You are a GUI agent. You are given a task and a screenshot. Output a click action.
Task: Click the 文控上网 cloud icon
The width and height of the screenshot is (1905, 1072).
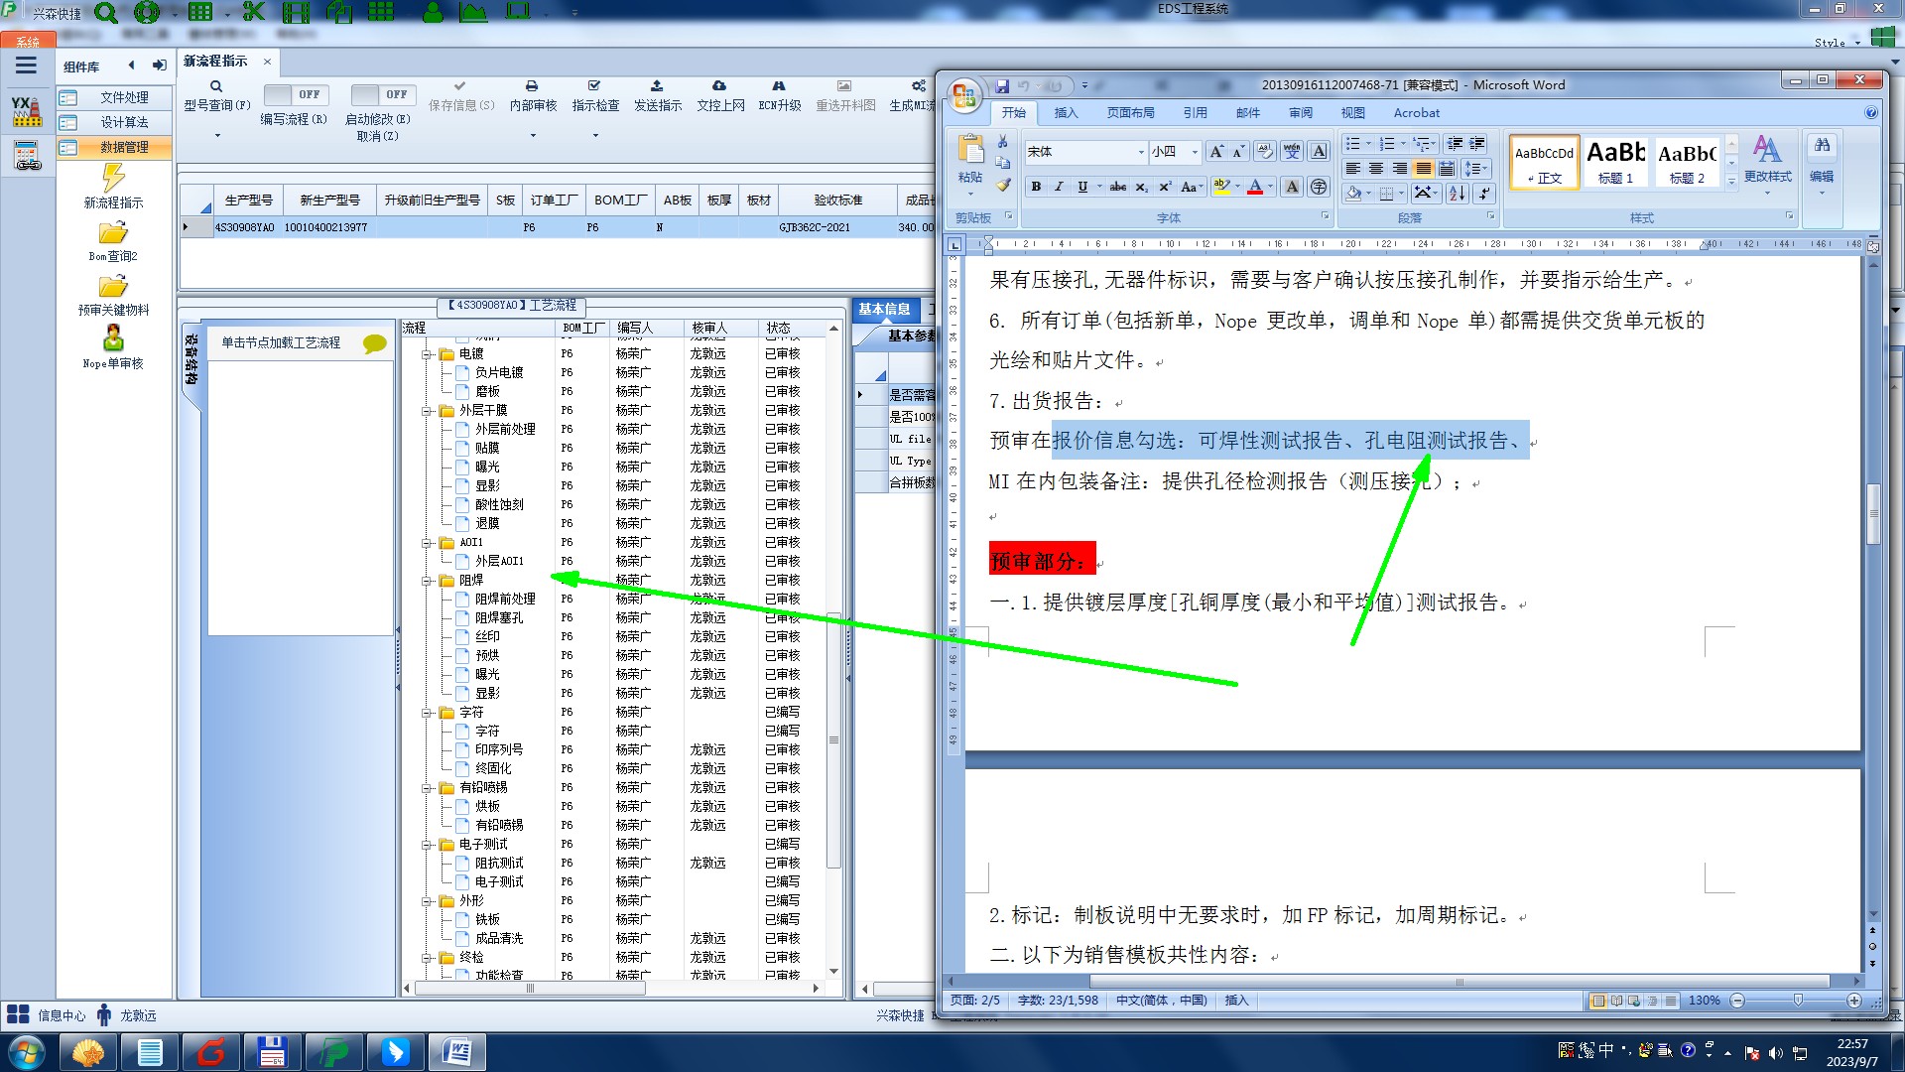719,86
